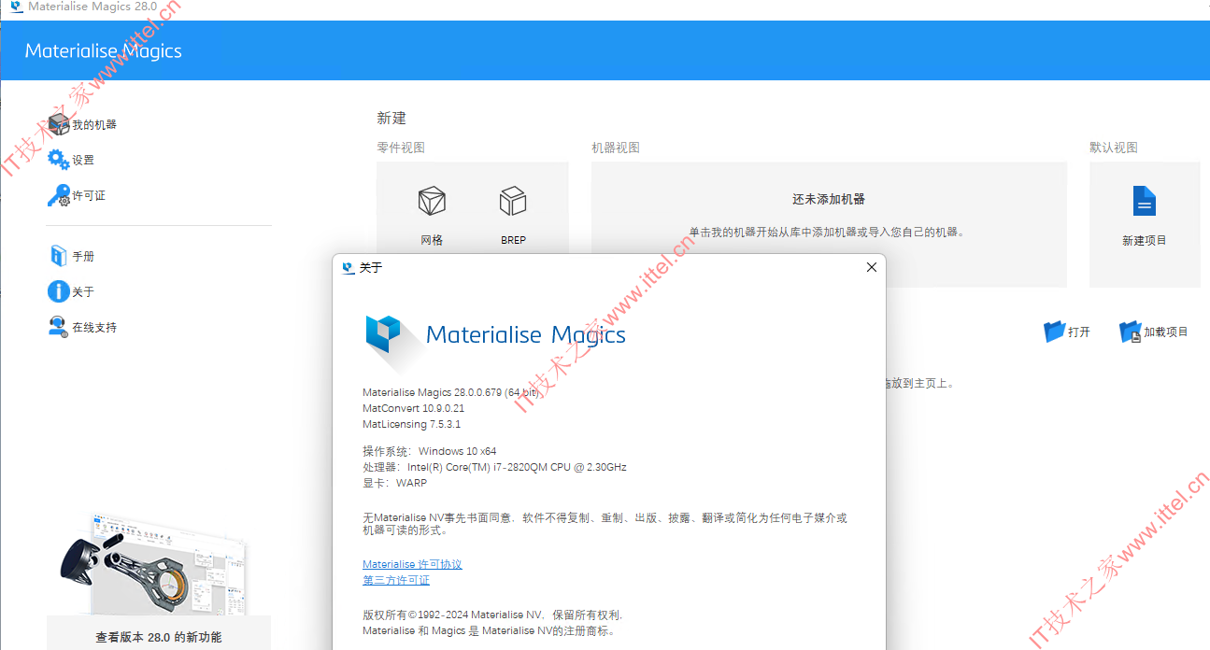The height and width of the screenshot is (650, 1210).
Task: Open 我的机器 (My Machines) icon
Action: coord(59,124)
